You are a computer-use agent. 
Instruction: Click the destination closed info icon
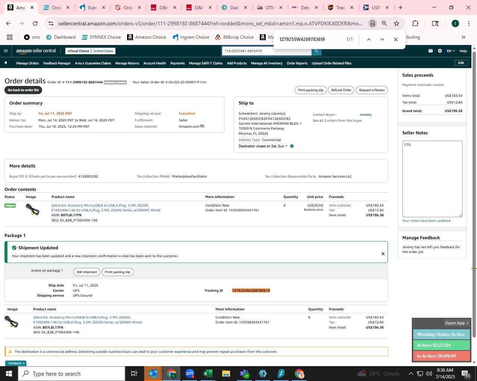click(x=292, y=146)
